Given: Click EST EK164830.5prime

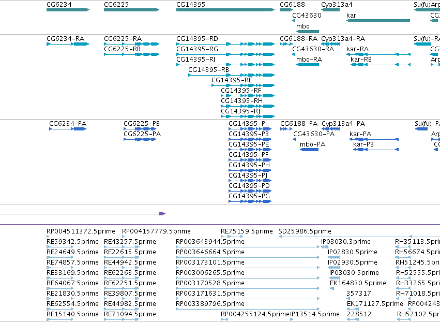Looking at the screenshot, I should 358,283.
